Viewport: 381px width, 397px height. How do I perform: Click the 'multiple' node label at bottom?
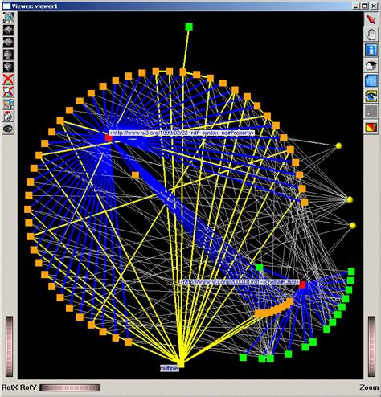click(x=169, y=368)
